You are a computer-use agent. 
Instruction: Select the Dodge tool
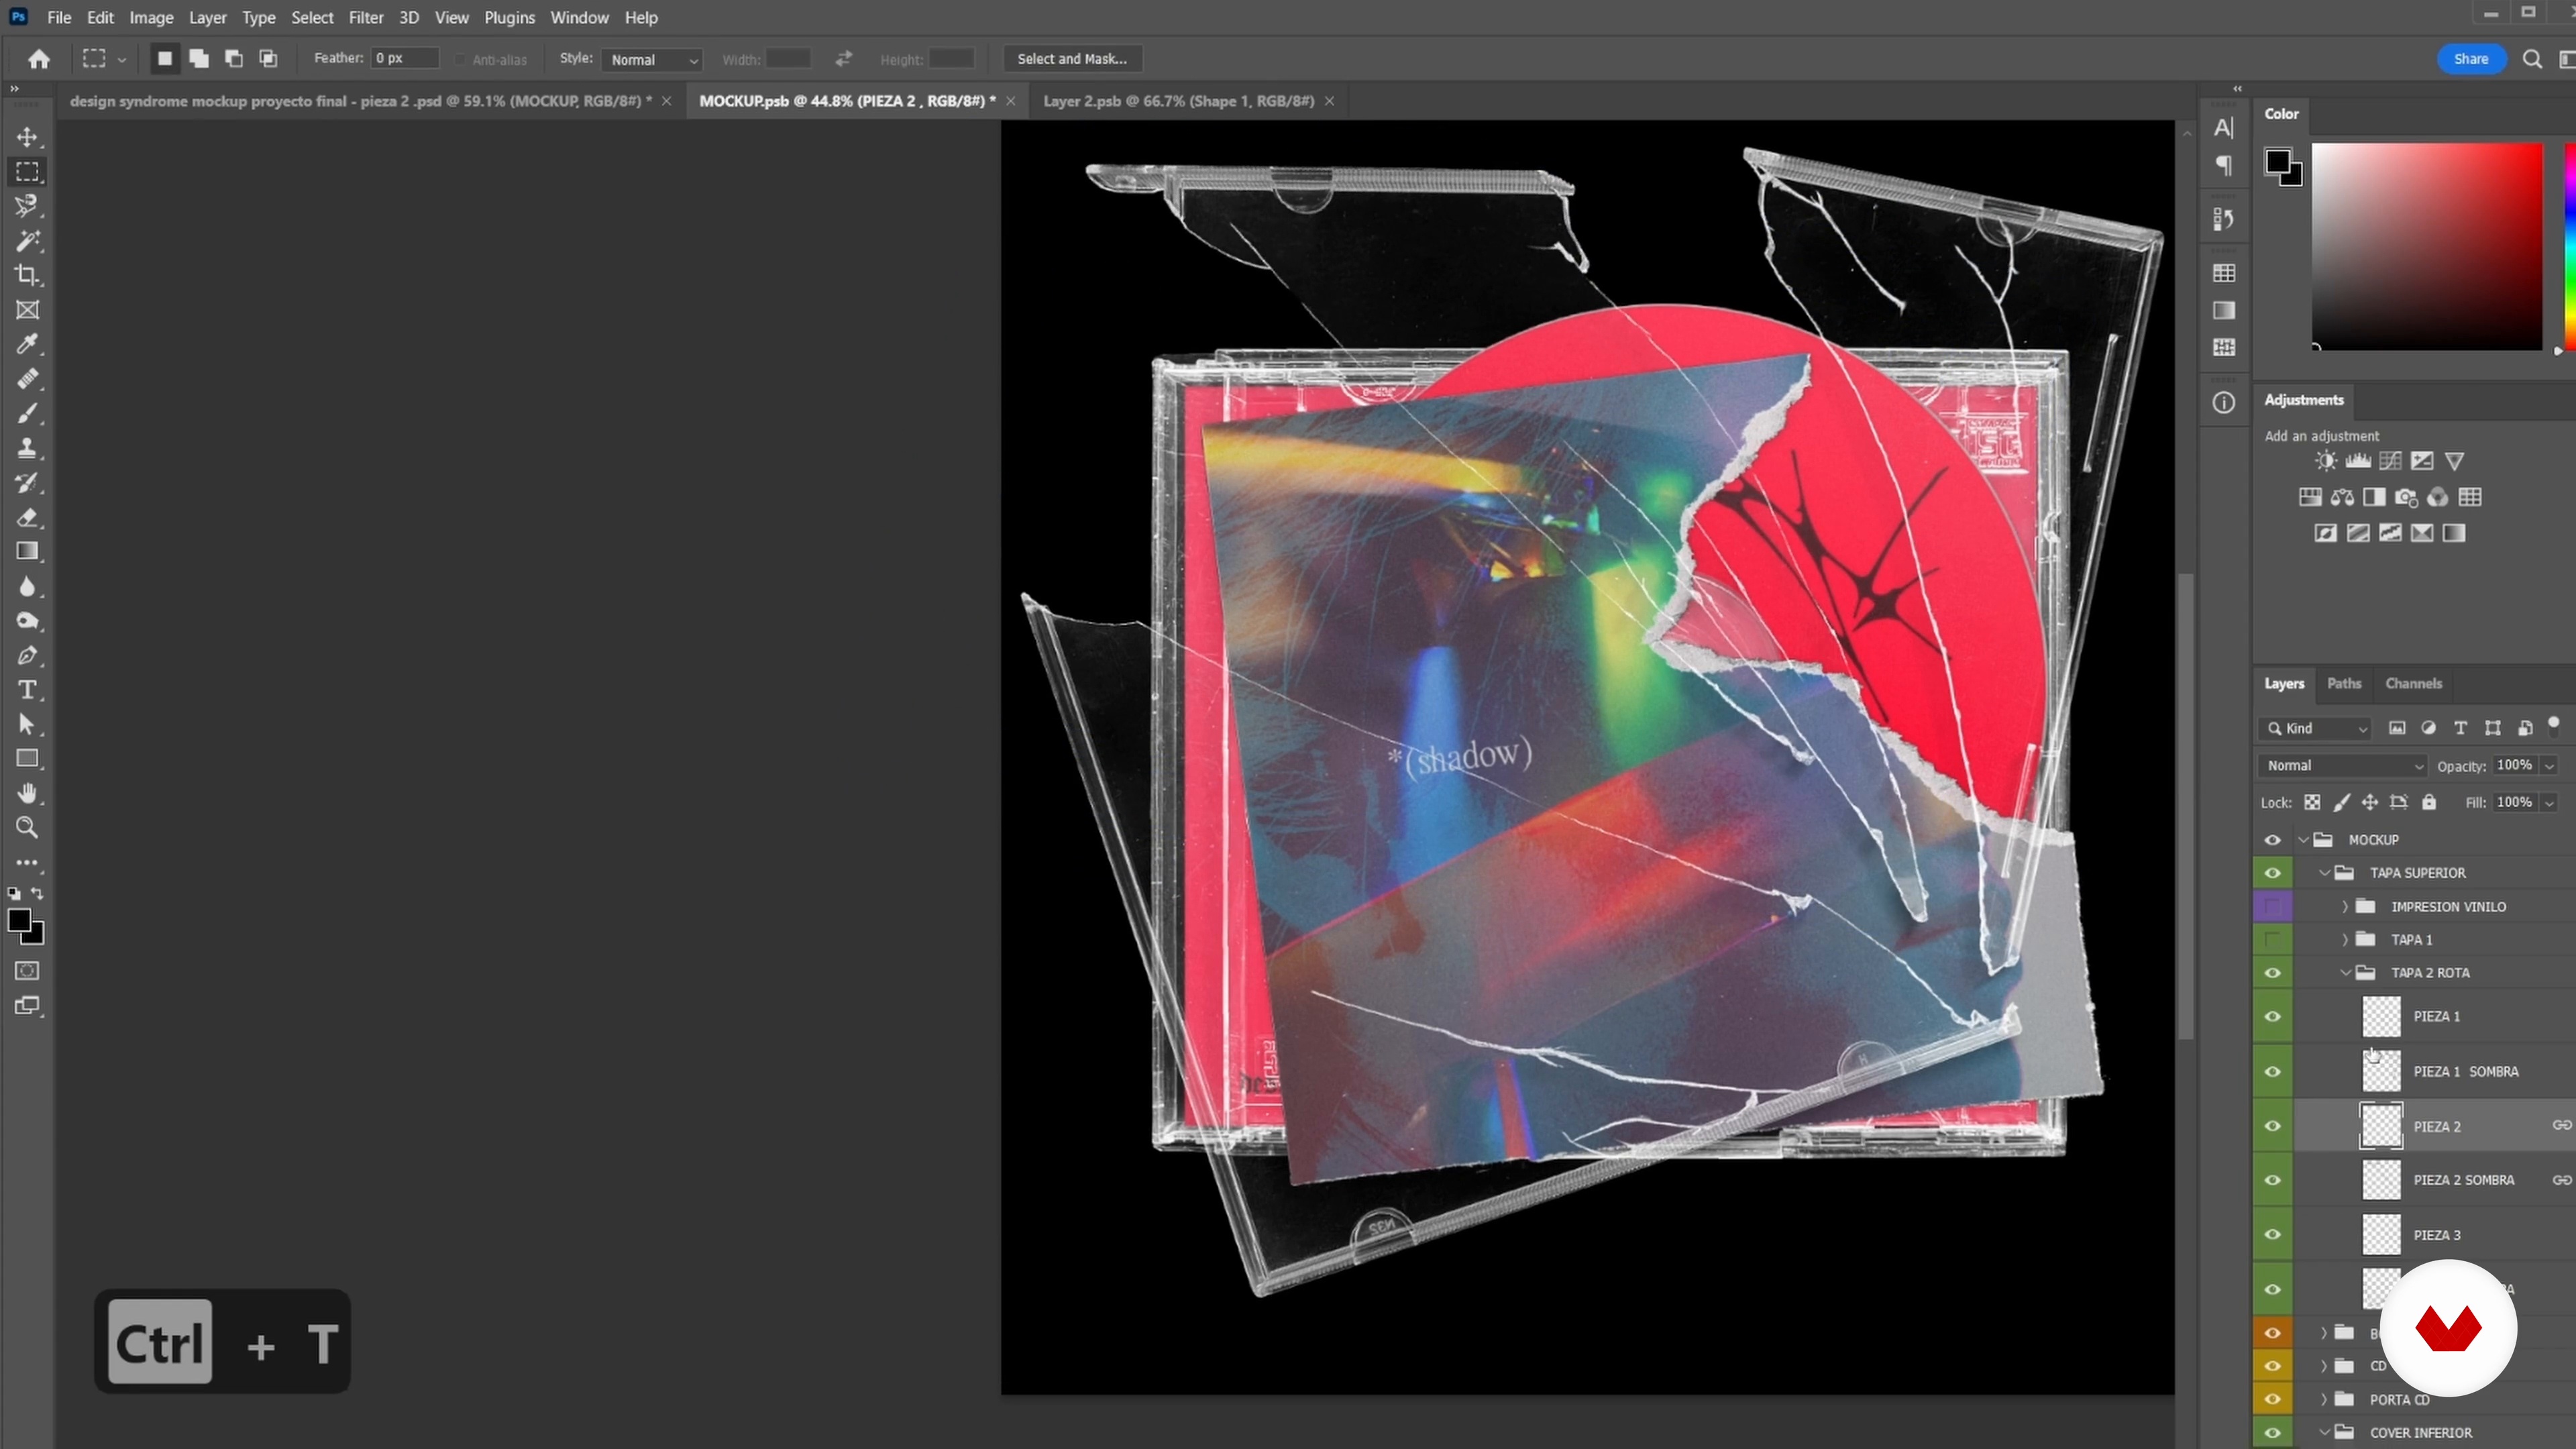point(27,621)
